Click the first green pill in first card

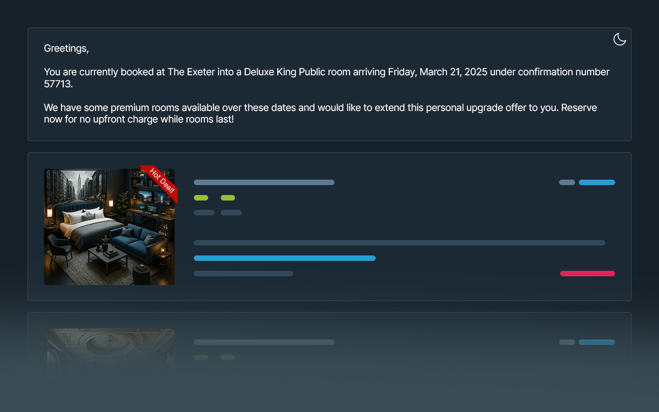pyautogui.click(x=201, y=198)
